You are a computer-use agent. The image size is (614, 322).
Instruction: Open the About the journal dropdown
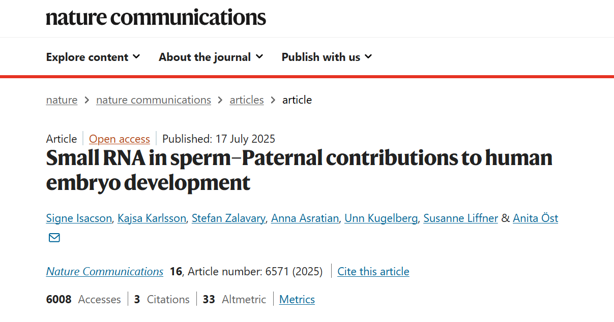(211, 57)
